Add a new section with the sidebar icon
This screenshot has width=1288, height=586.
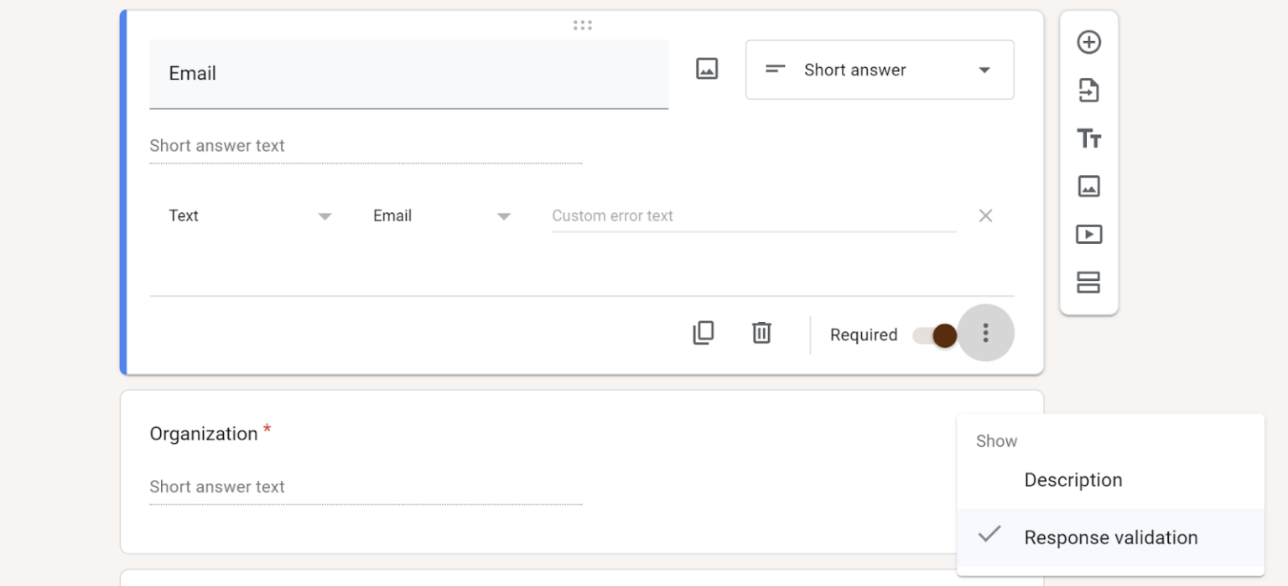pos(1089,283)
